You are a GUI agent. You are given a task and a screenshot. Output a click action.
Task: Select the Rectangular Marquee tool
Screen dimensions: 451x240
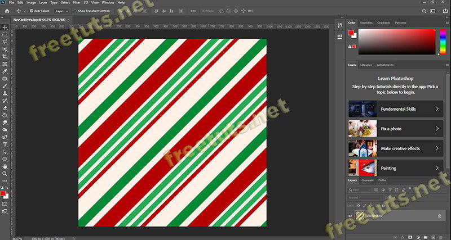point(5,35)
